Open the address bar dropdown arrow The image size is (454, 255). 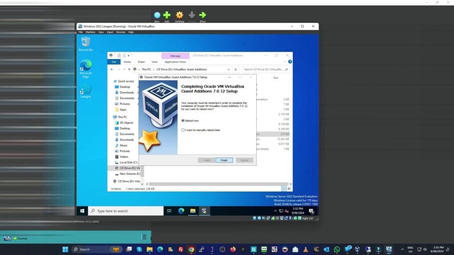pyautogui.click(x=229, y=70)
